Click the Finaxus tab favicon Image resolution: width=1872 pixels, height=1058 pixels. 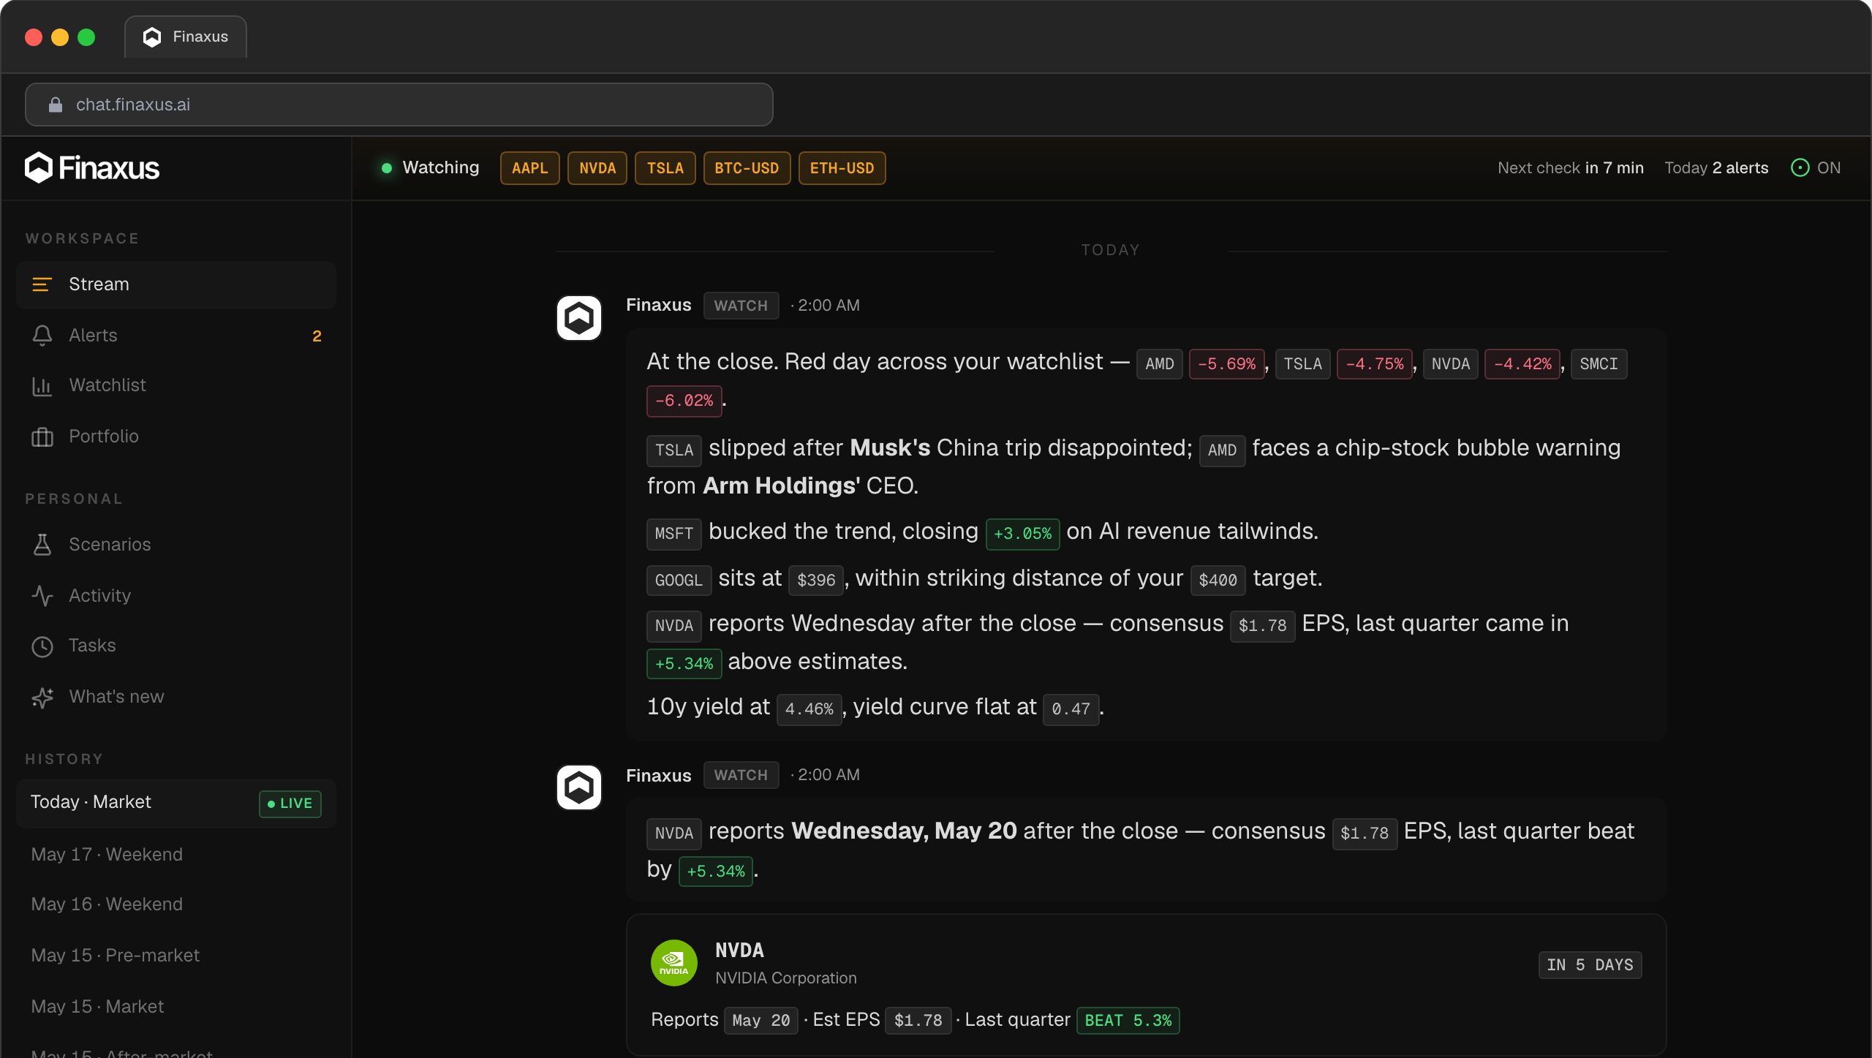tap(151, 37)
